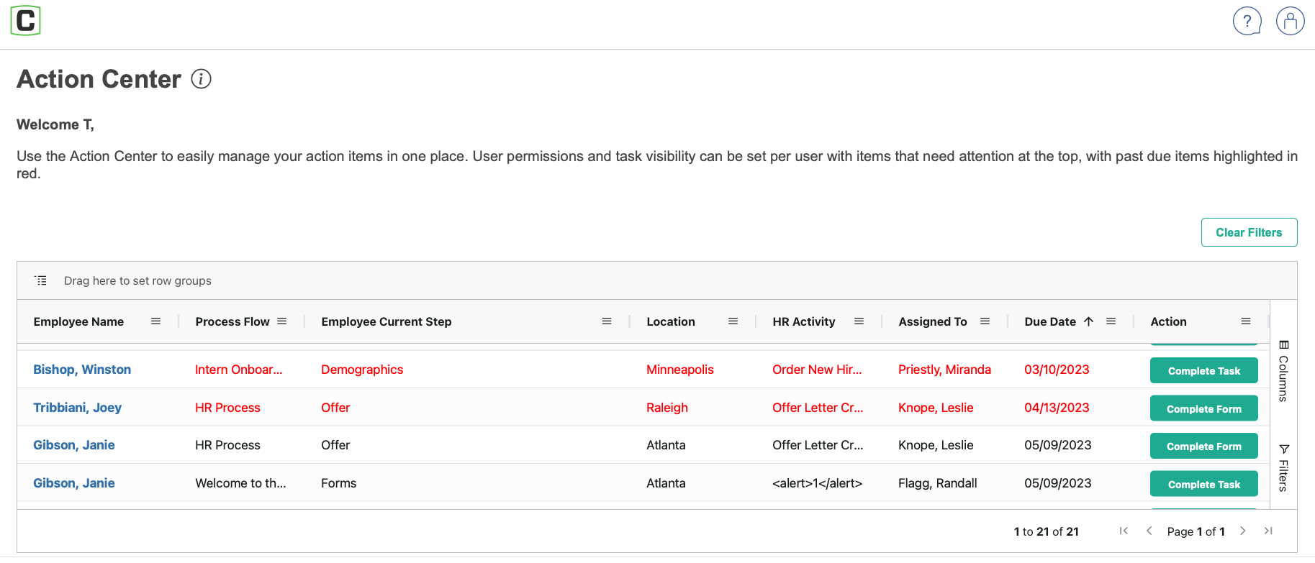Jump to the last page arrow

point(1268,531)
